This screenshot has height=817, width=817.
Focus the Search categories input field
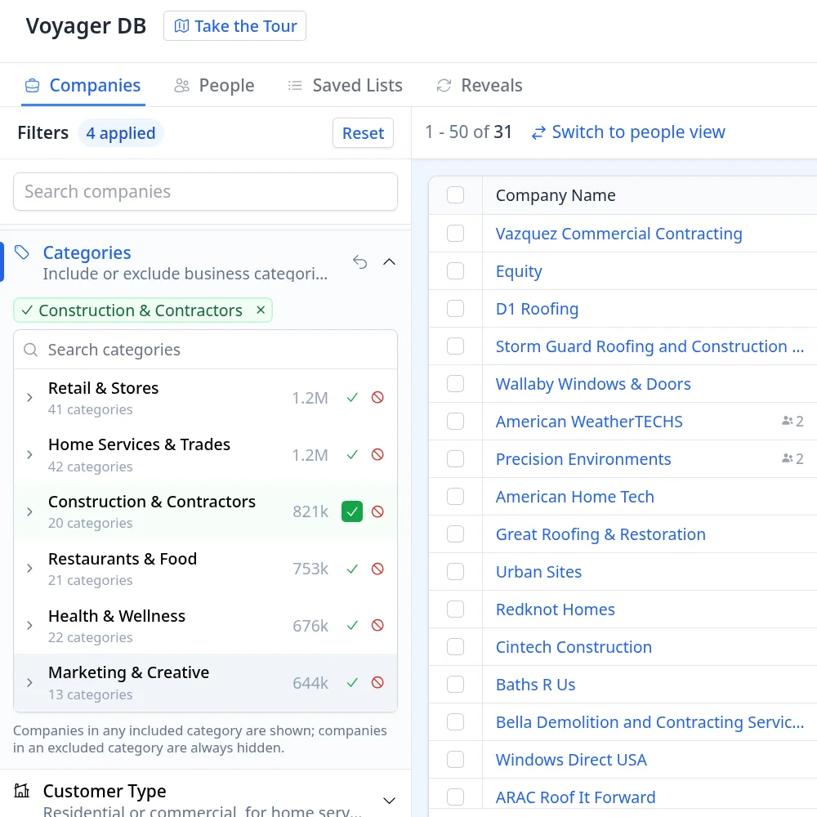[205, 350]
